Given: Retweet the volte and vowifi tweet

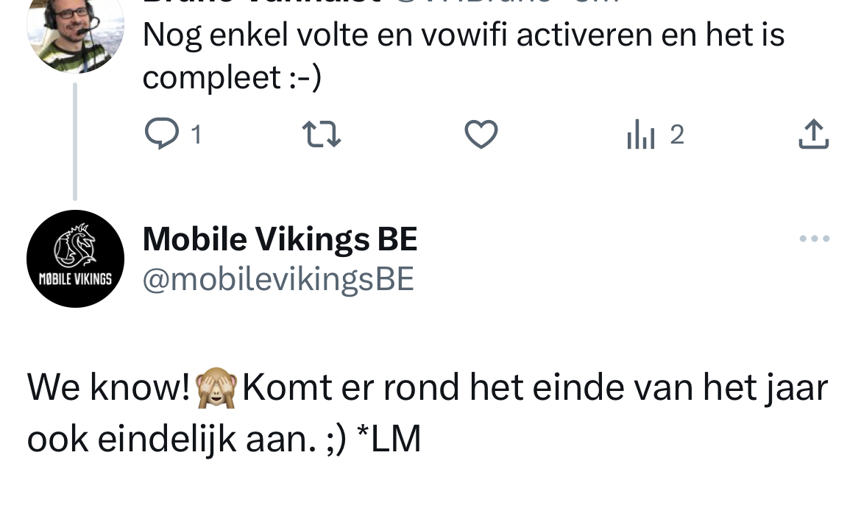Looking at the screenshot, I should pos(322,135).
